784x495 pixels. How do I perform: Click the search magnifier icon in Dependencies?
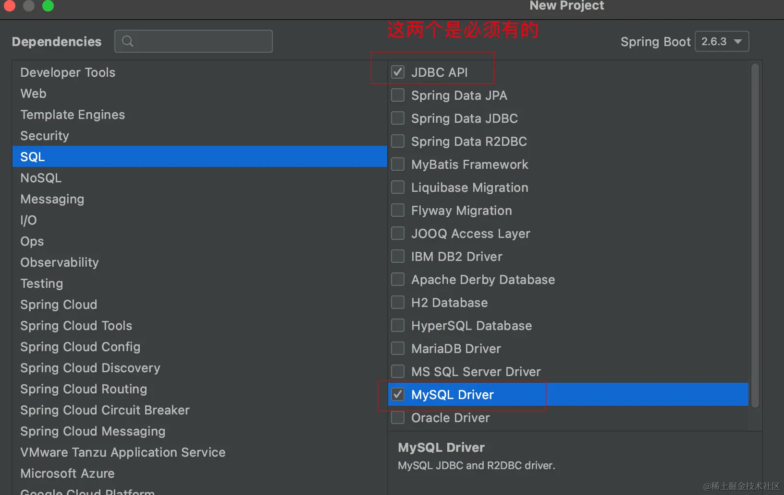[x=127, y=41]
